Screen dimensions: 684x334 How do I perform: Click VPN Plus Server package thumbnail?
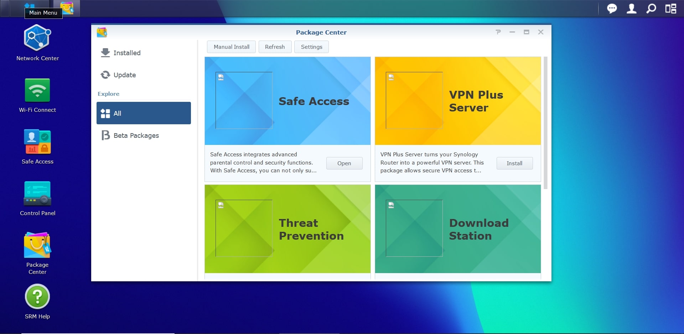pos(414,100)
